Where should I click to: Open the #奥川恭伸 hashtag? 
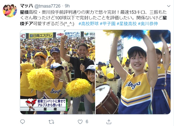pos(148,24)
